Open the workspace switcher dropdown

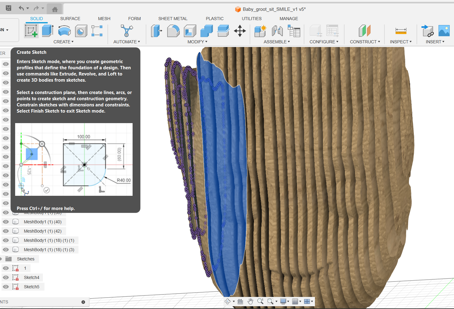(7, 30)
